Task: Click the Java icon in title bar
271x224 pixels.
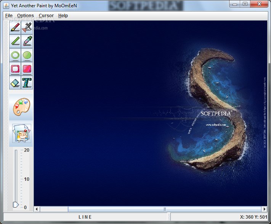Action: [x=6, y=6]
